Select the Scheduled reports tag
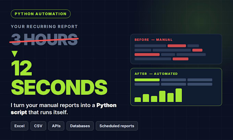Image resolution: width=233 pixels, height=140 pixels. click(117, 126)
